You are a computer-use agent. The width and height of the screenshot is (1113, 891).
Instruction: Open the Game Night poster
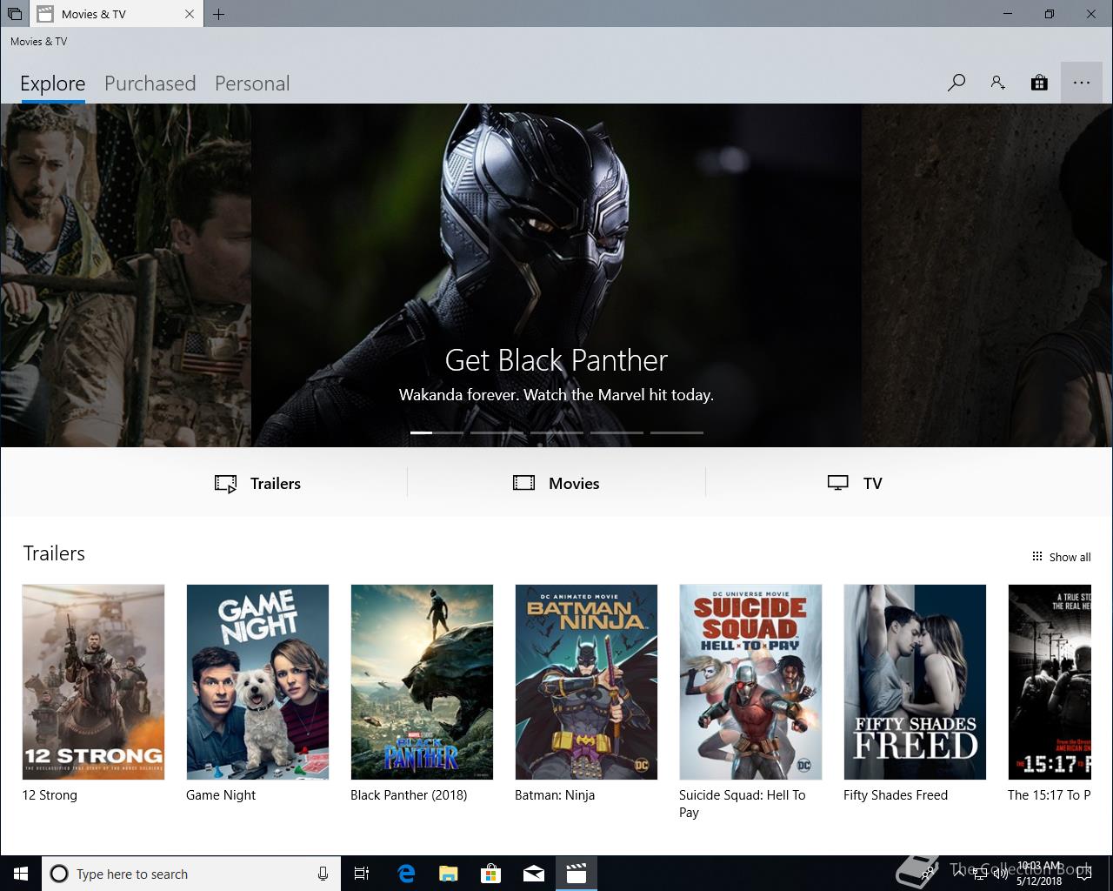pyautogui.click(x=257, y=682)
